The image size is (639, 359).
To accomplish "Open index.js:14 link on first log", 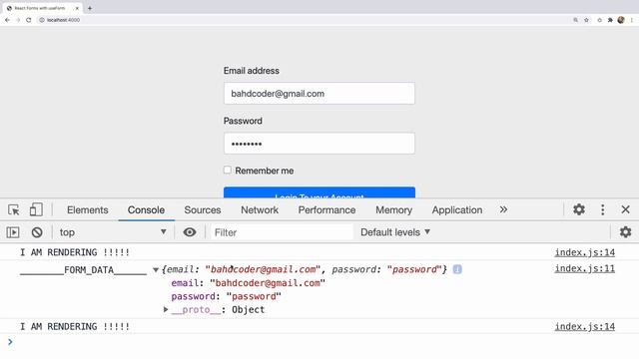I will [x=585, y=252].
